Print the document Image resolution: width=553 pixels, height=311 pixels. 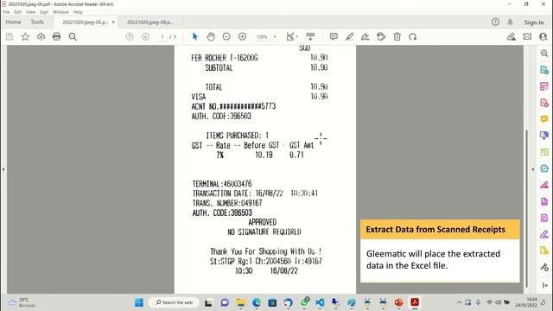tap(56, 36)
